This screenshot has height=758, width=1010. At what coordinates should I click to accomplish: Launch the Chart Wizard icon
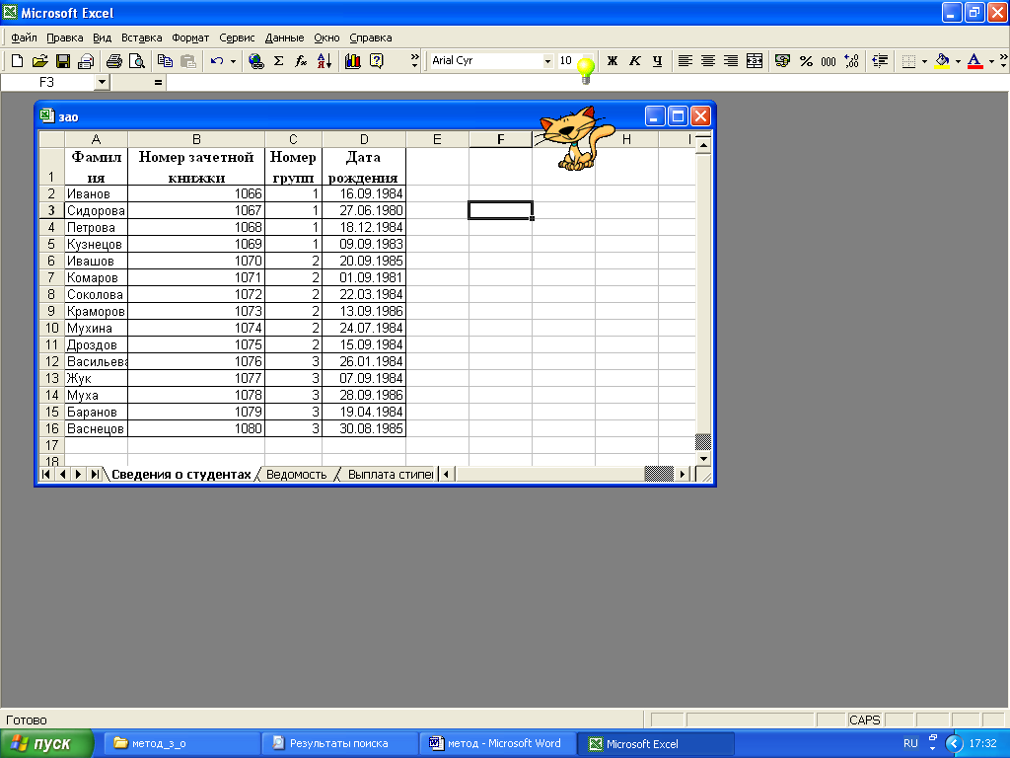(x=352, y=60)
